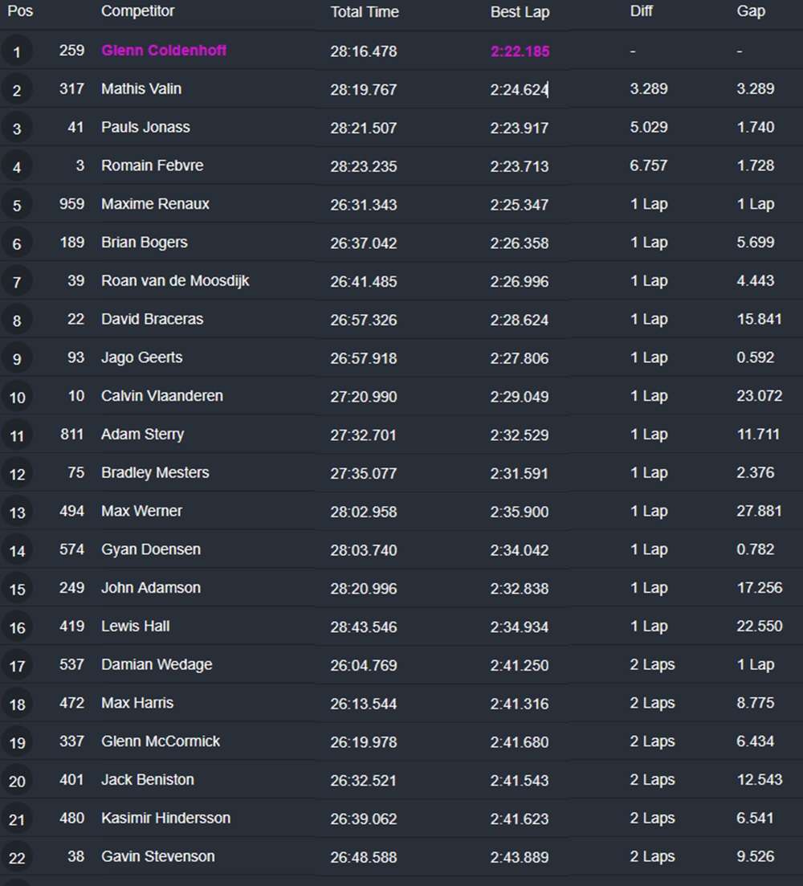The width and height of the screenshot is (803, 886).
Task: Click the Gap column header
Action: click(x=751, y=12)
